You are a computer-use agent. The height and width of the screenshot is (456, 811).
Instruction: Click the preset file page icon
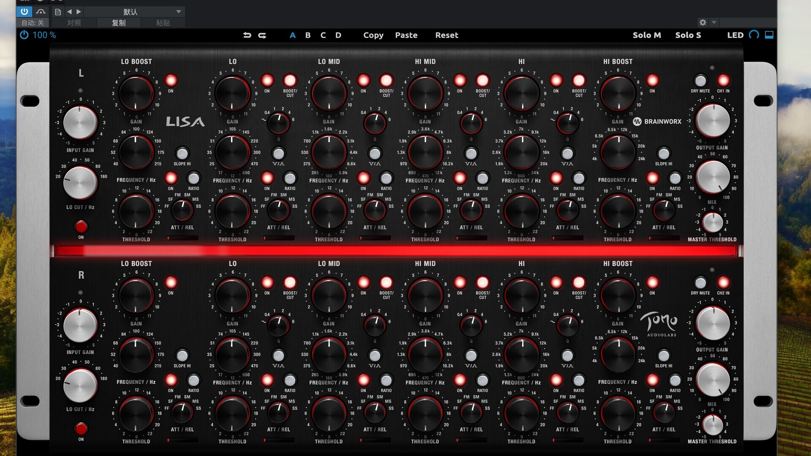58,12
